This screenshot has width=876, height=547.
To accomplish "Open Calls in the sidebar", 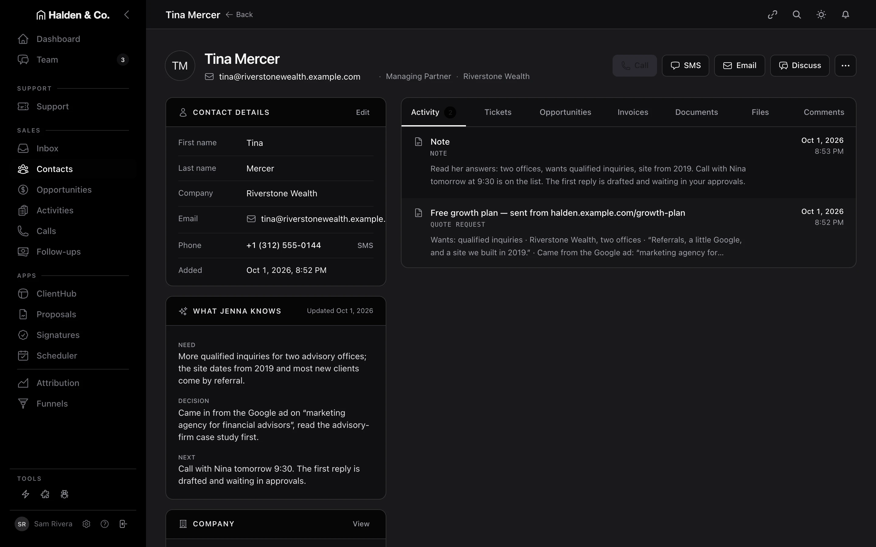I will 73,231.
